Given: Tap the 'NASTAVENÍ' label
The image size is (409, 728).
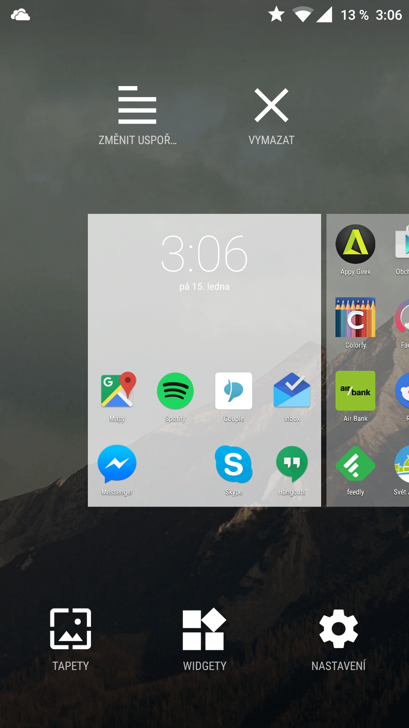Looking at the screenshot, I should [339, 665].
